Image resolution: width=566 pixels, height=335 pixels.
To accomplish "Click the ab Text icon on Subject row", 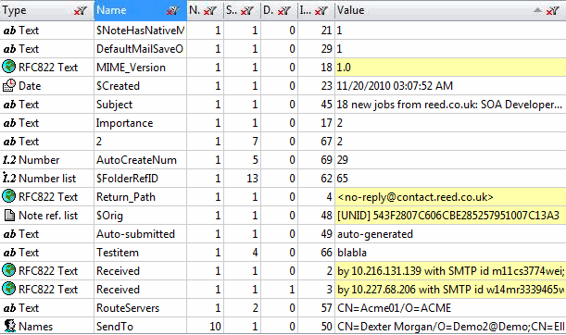I will [9, 105].
